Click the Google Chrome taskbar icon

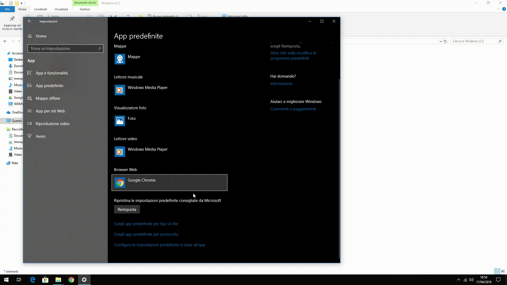[x=71, y=279]
